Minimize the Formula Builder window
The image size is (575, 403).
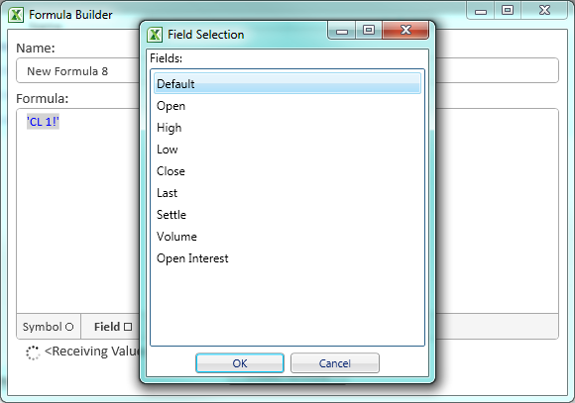(481, 10)
